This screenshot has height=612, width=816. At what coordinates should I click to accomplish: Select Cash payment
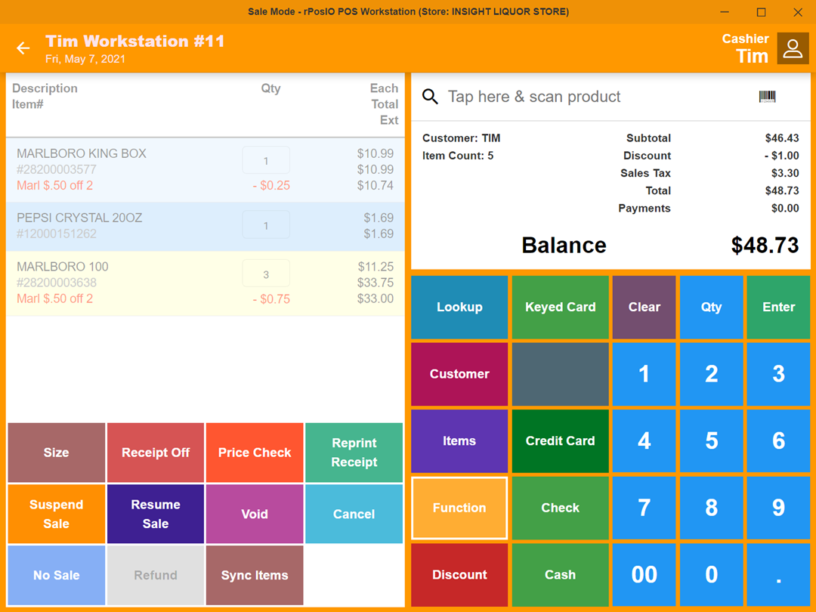tap(560, 574)
